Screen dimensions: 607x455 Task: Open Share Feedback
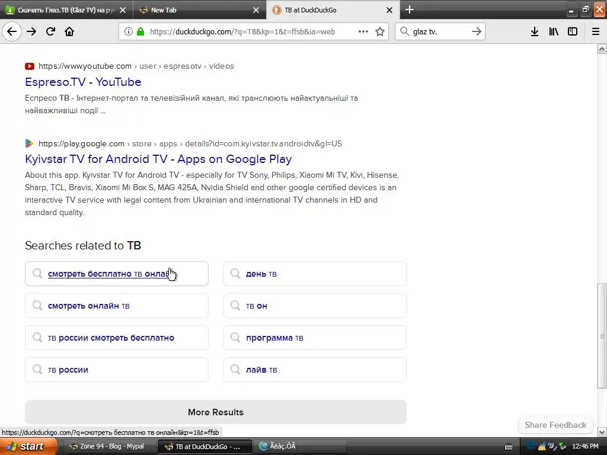[555, 425]
